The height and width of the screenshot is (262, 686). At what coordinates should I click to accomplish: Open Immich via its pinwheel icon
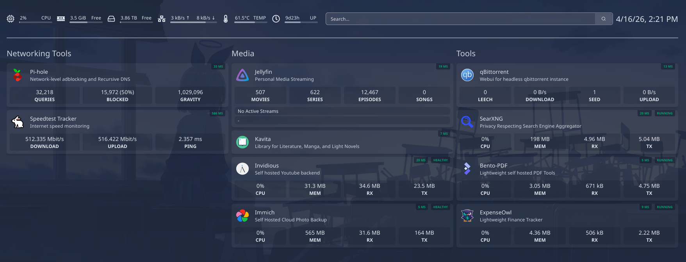(x=242, y=216)
